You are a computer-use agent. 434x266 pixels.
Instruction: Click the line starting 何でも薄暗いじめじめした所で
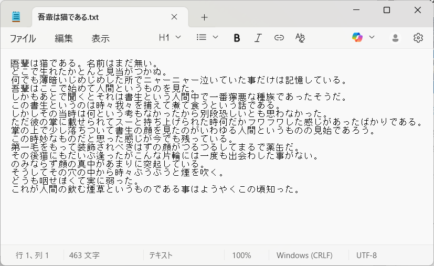(x=179, y=80)
